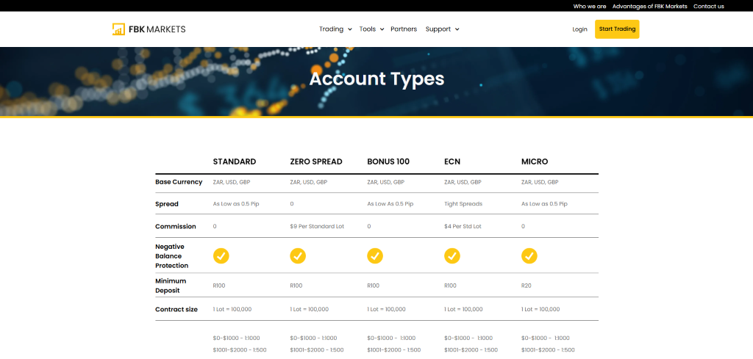Click Negative Balance Protection checkmark under STANDARD
Screen dimensions: 753x359
tap(221, 256)
